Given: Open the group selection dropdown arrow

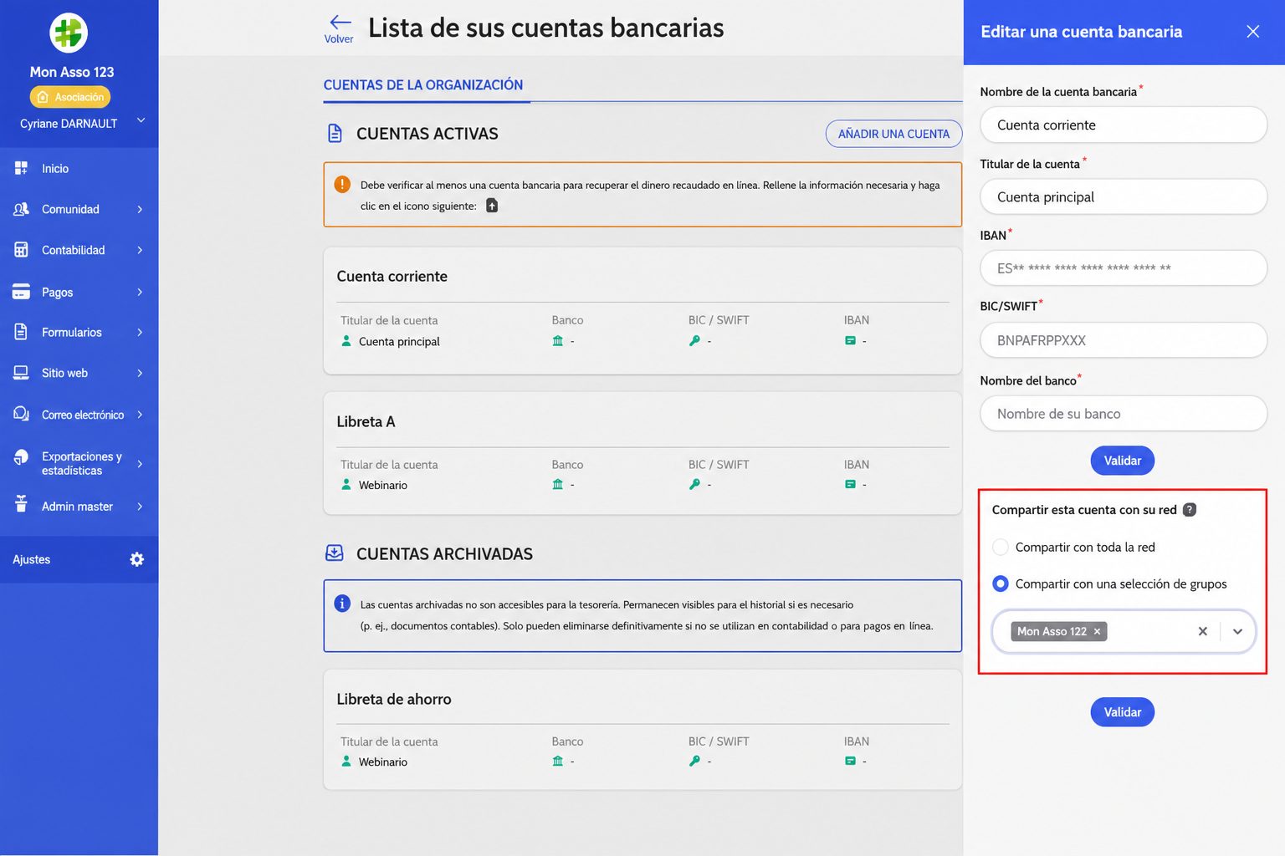Looking at the screenshot, I should tap(1237, 631).
